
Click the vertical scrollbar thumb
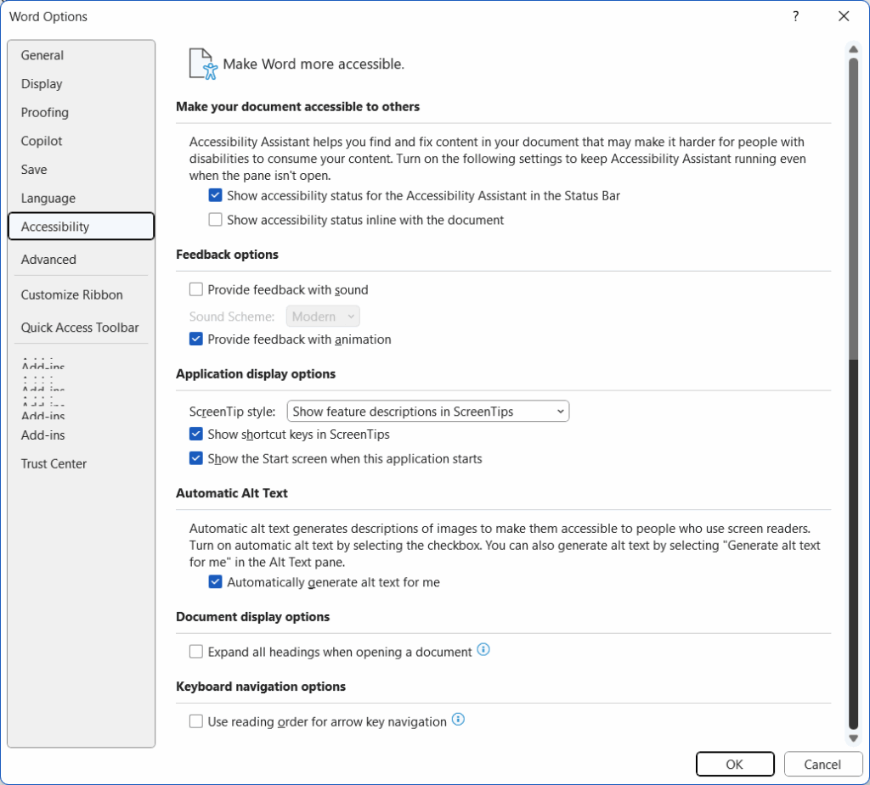point(854,204)
